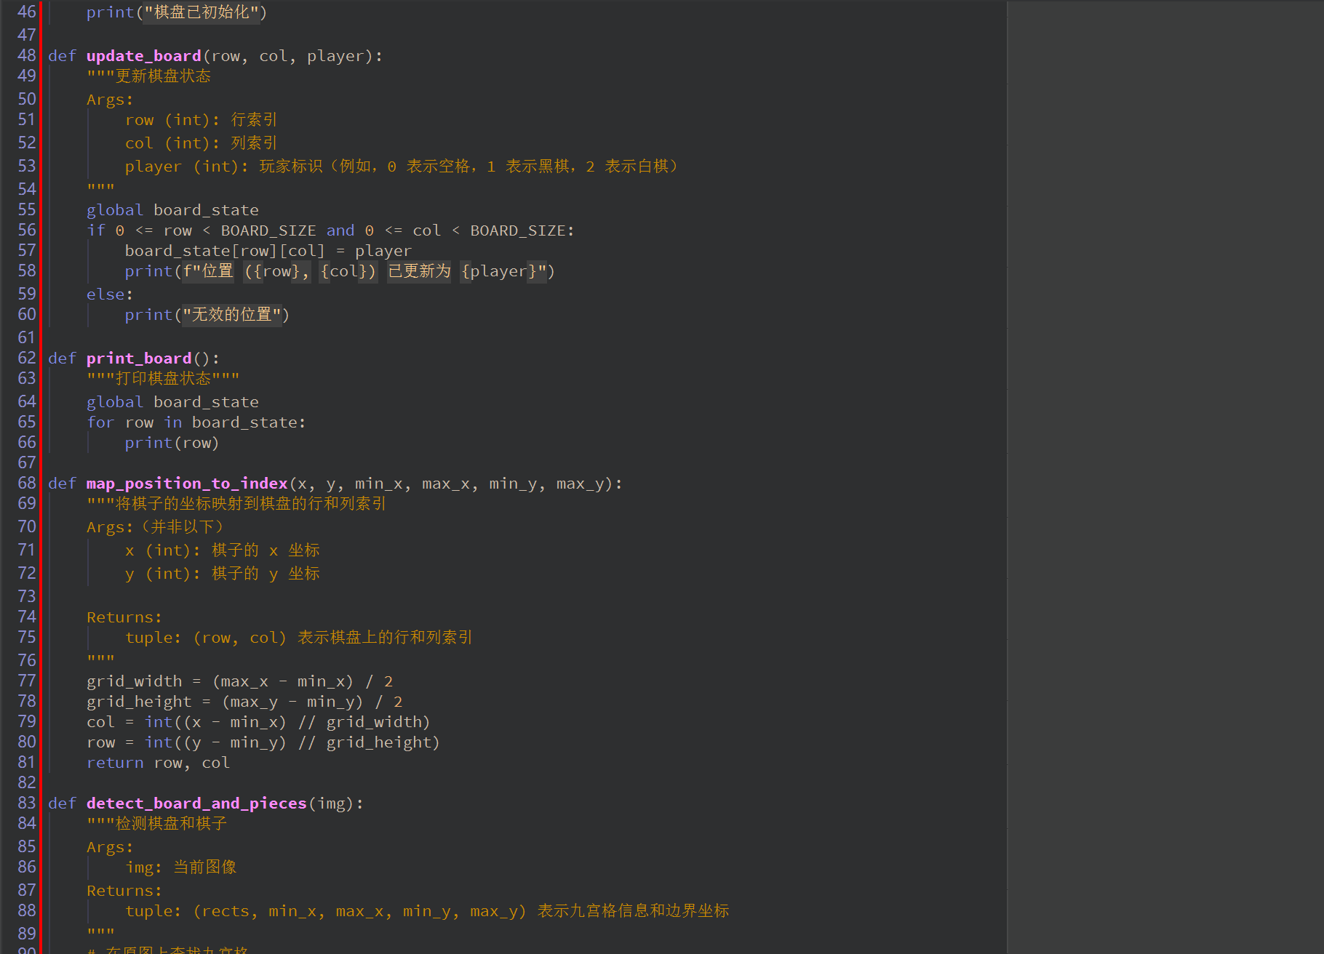Click line number 48 in the gutter
1324x954 pixels.
(26, 55)
